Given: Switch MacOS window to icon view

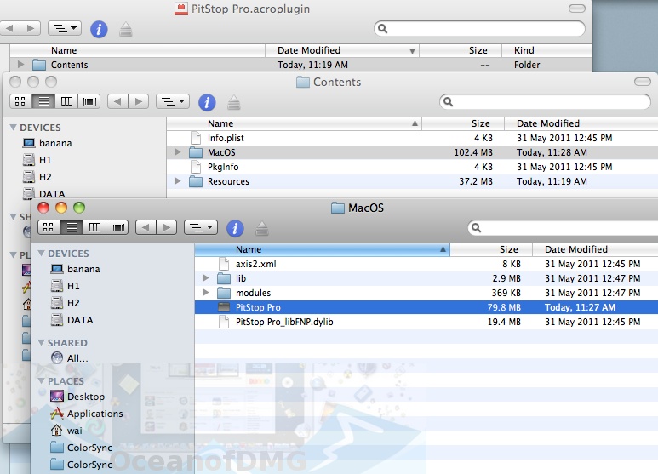Looking at the screenshot, I should coord(49,227).
